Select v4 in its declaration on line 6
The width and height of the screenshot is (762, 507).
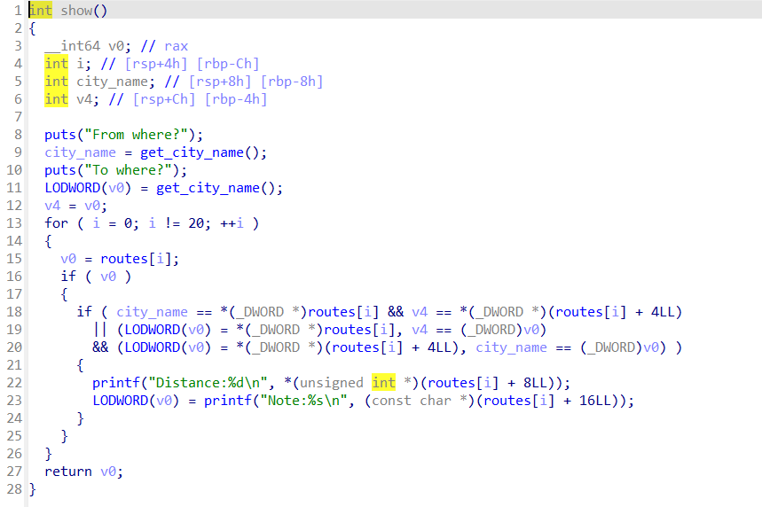(x=83, y=98)
